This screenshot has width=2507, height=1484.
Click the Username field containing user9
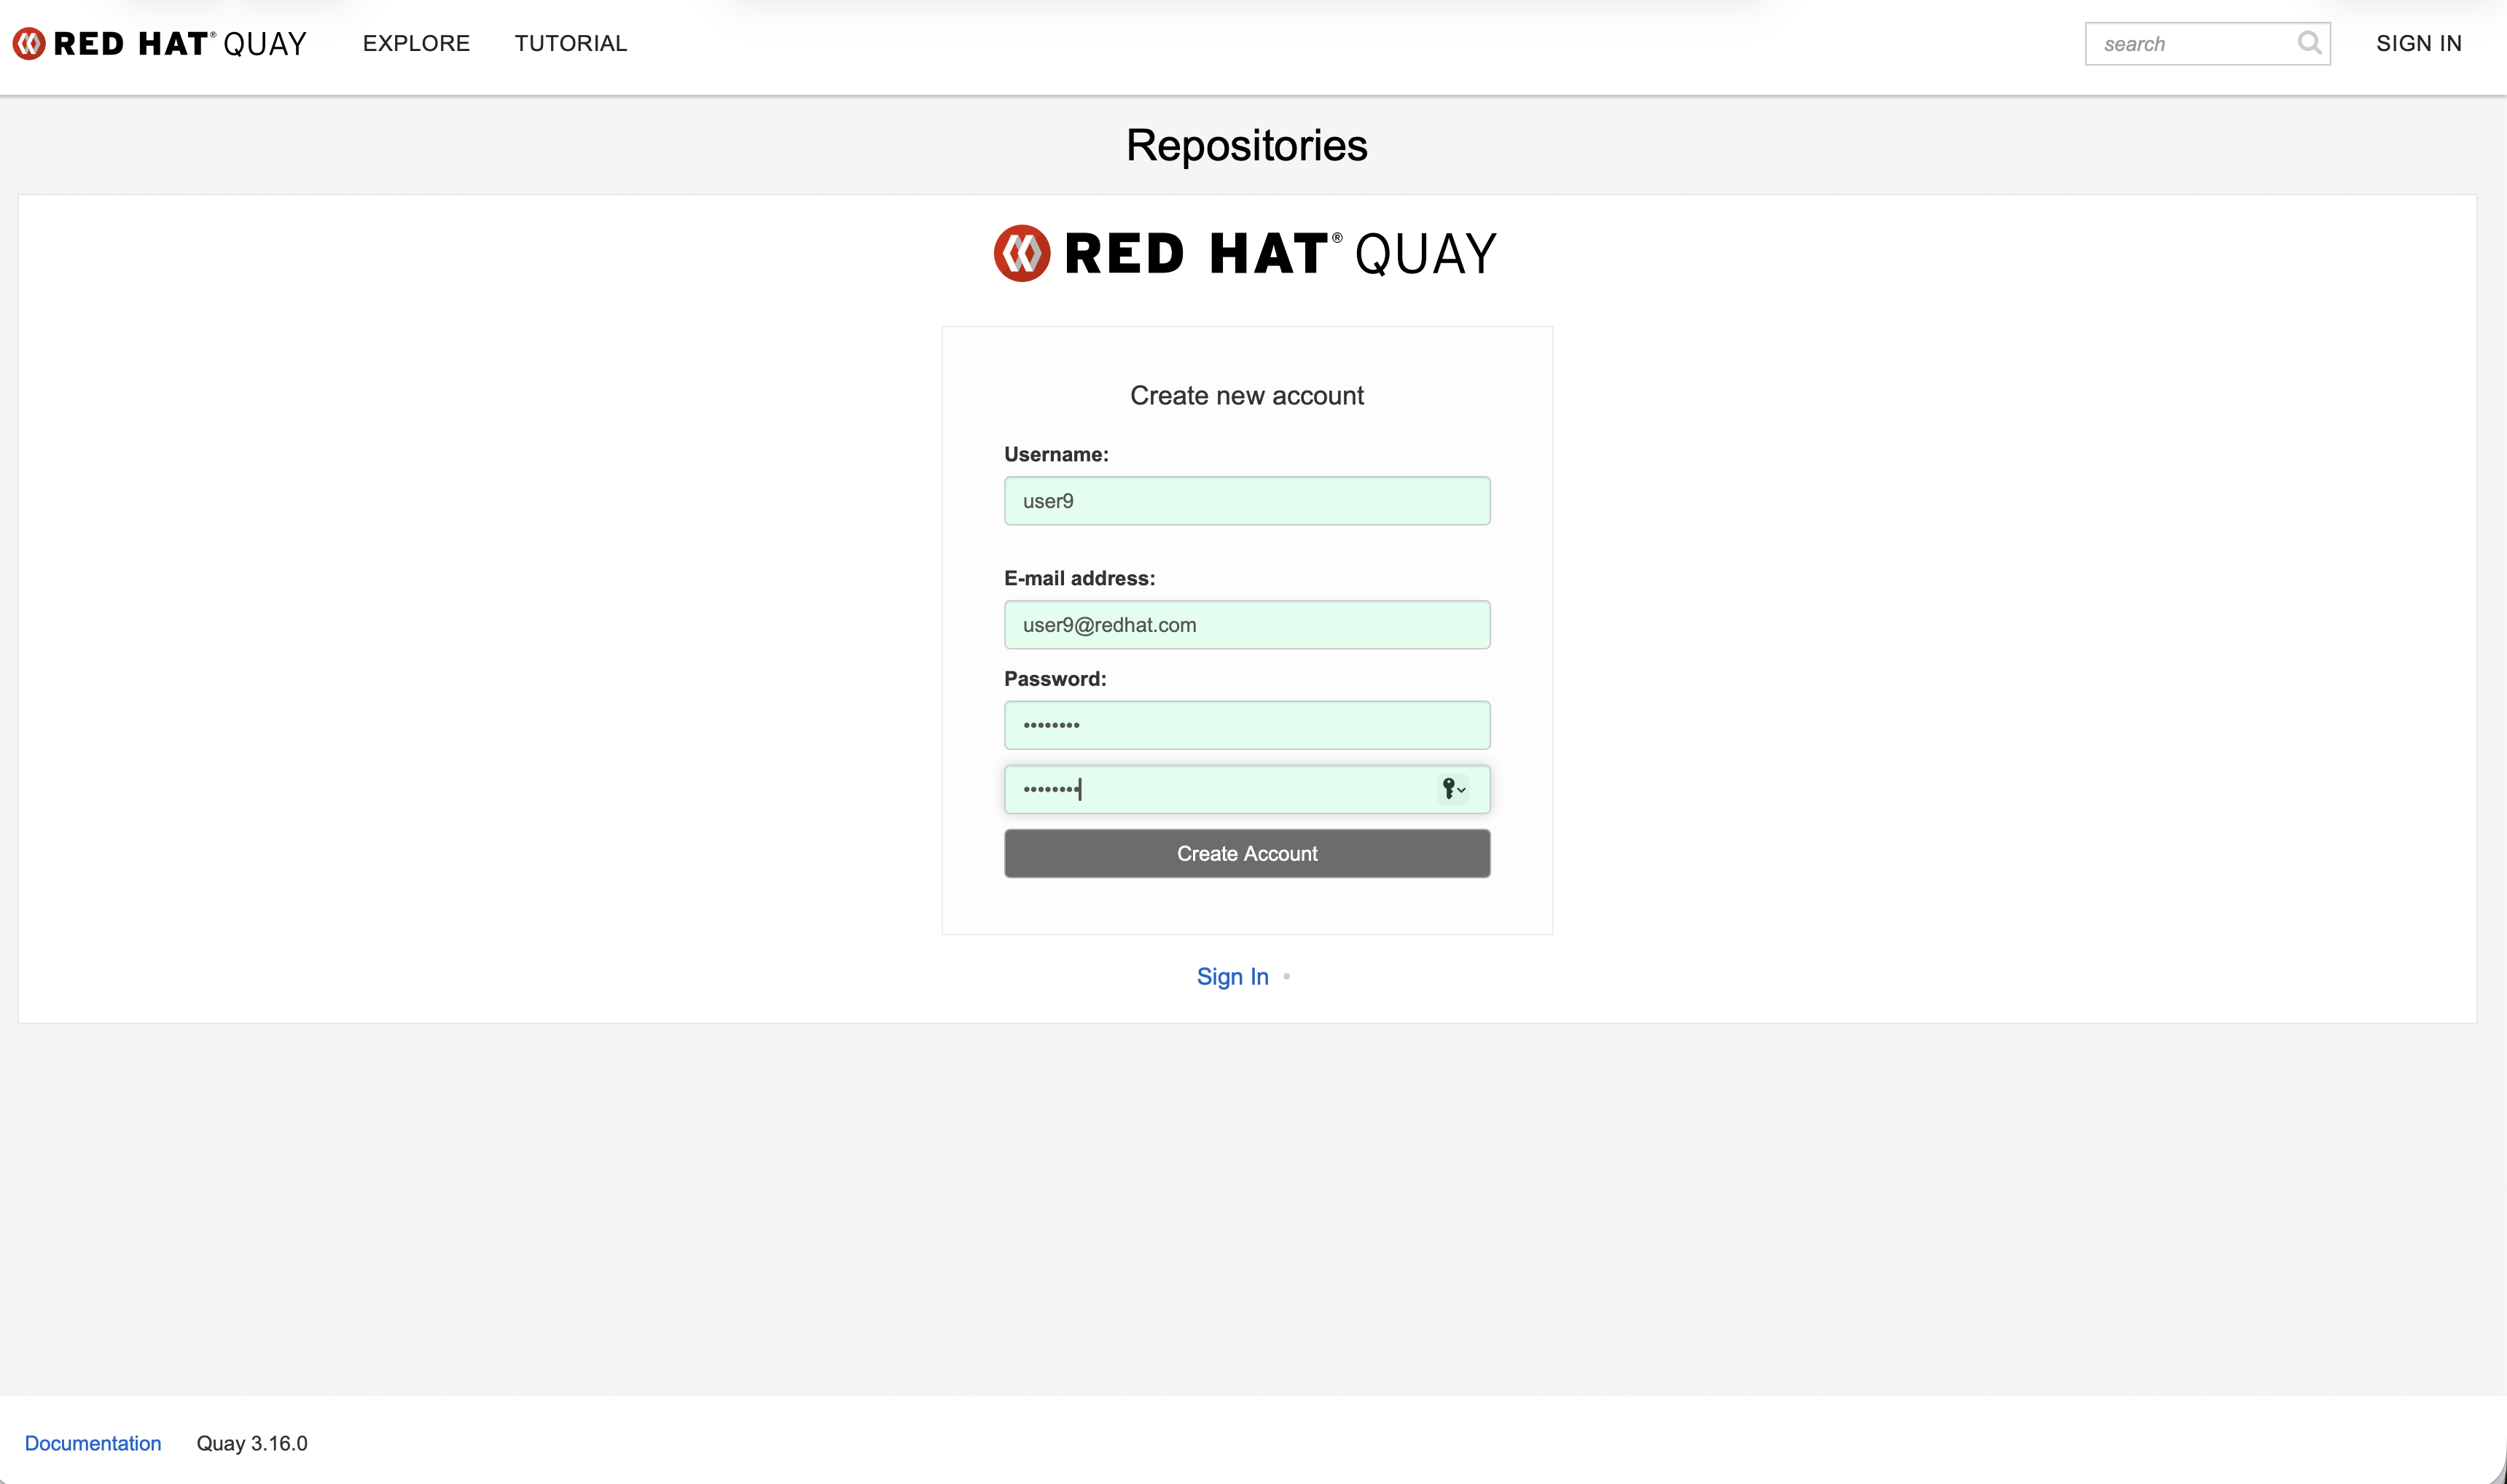[x=1245, y=501]
